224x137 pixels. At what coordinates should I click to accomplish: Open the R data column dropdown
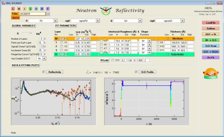pyautogui.click(x=55, y=21)
